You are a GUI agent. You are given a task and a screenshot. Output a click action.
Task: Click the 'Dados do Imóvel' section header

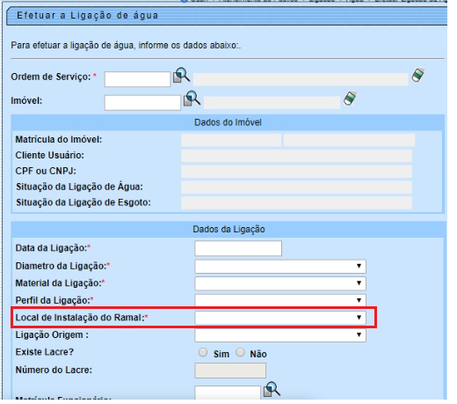click(x=228, y=122)
